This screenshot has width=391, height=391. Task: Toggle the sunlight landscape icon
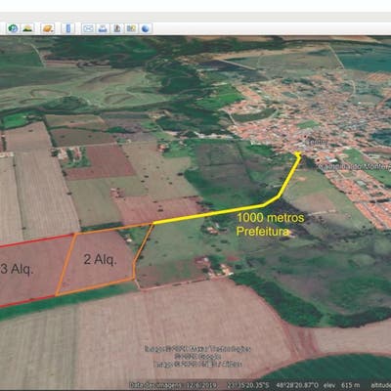(x=28, y=28)
